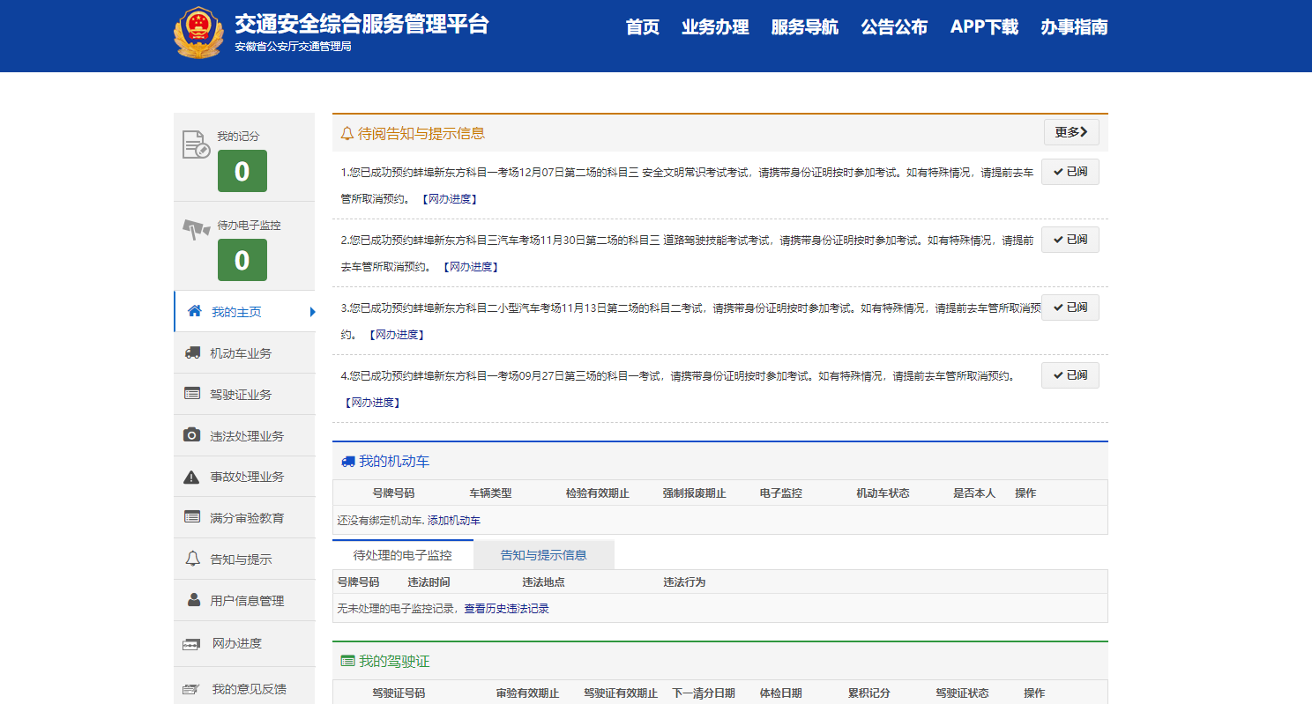
Task: Select the 待处理的电子监控 tab
Action: 402,555
